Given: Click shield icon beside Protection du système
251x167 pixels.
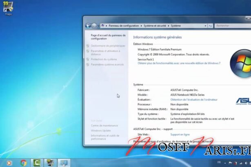Looking at the screenshot, I should (x=88, y=59).
